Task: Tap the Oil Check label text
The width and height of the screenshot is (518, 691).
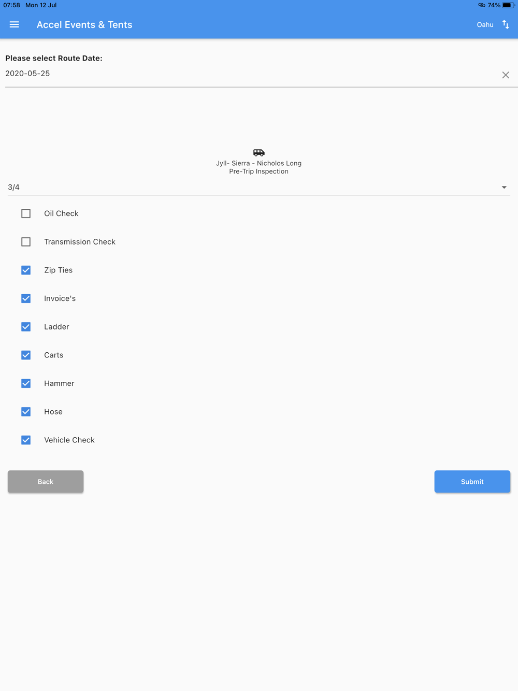Action: 61,213
